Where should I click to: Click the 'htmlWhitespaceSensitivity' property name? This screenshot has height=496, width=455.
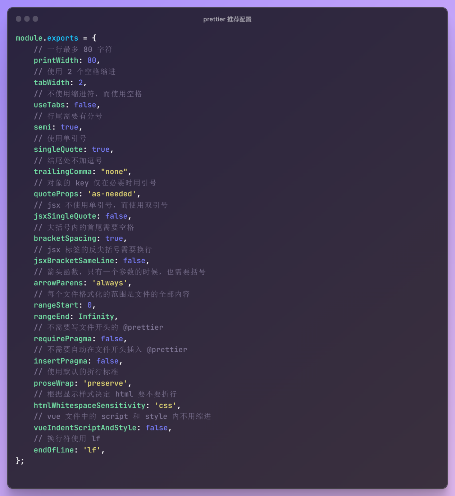click(x=90, y=406)
